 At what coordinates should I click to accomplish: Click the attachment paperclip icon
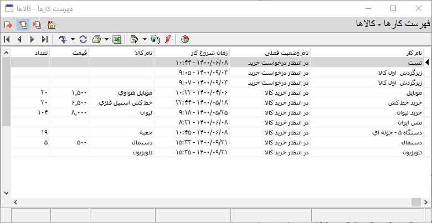click(156, 39)
